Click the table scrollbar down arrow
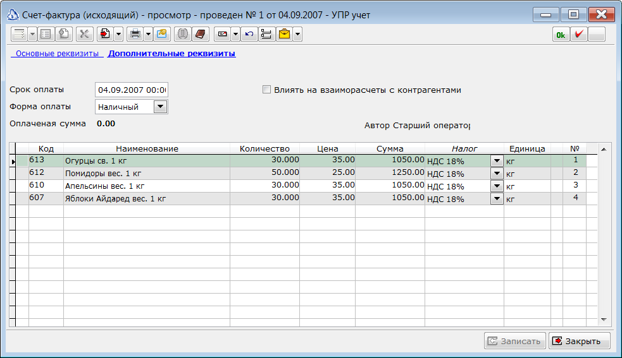The height and width of the screenshot is (358, 622). pyautogui.click(x=604, y=319)
